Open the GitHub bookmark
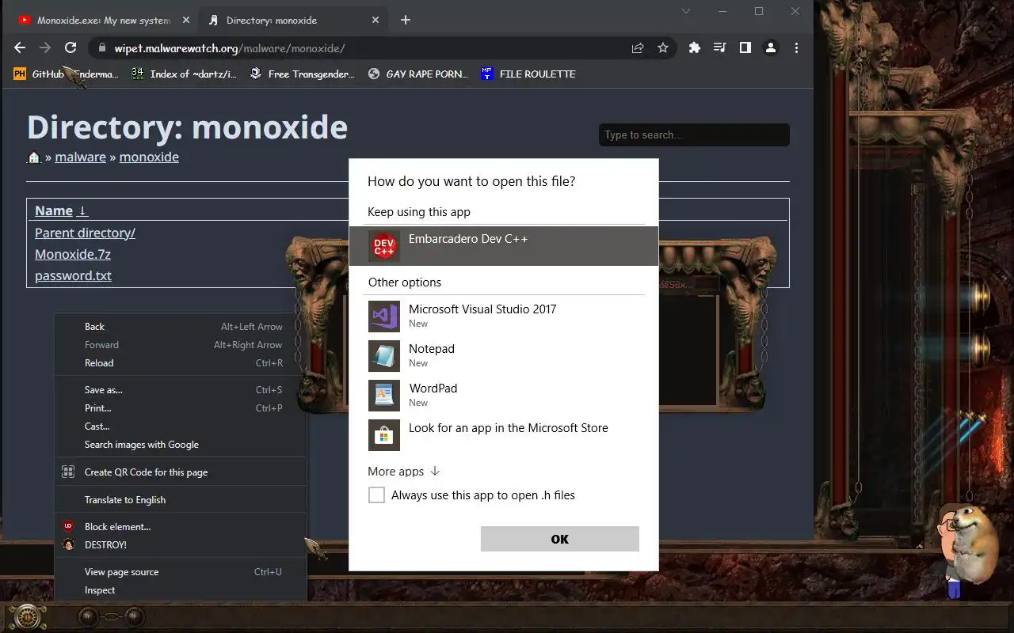The image size is (1014, 633). 66,74
